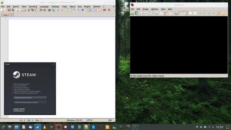Click LOGIN TO AN EXISTING ACCOUNT button
The image size is (231, 130).
(x=30, y=103)
